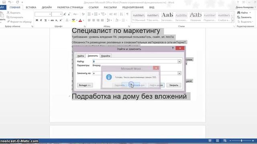Click the Multilevel list icon

pos(103,14)
